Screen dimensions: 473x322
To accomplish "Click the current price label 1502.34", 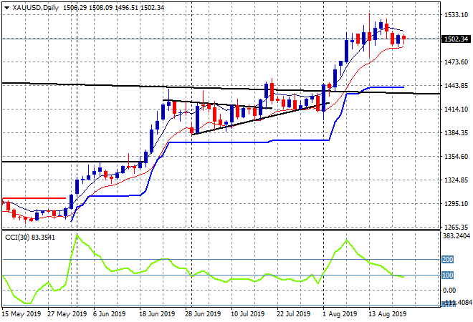I will (x=456, y=39).
